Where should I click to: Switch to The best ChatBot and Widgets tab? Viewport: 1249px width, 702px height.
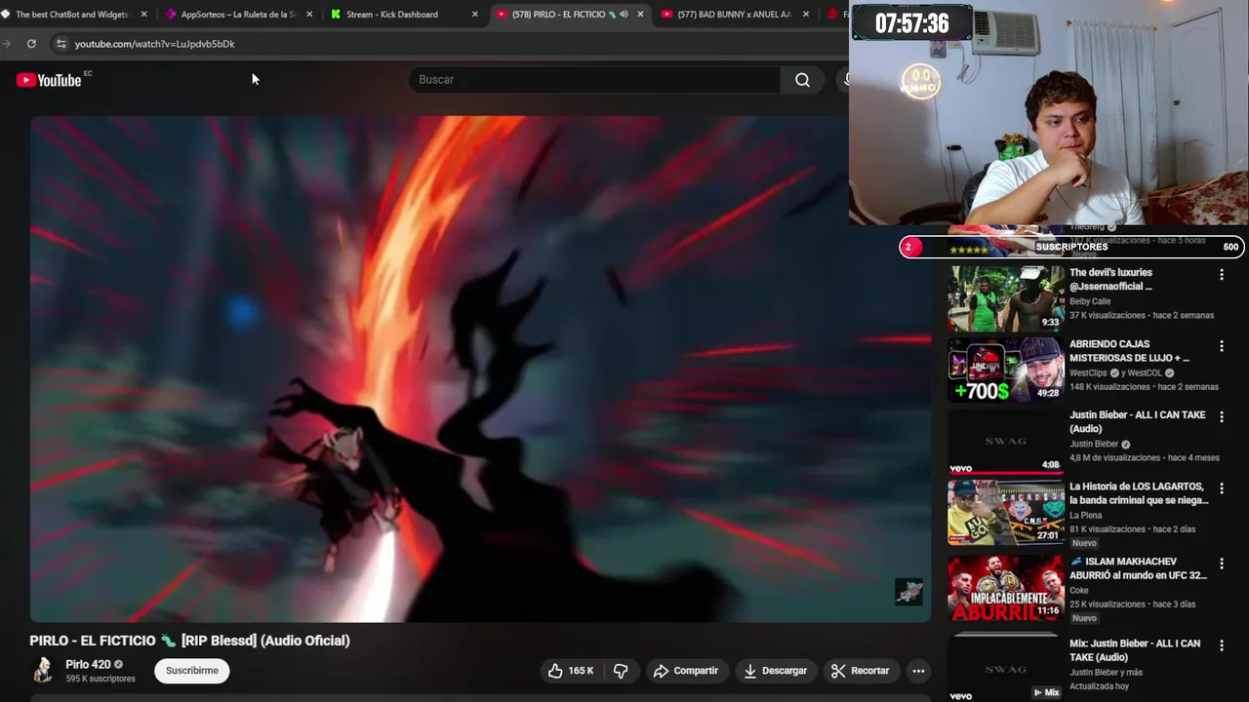point(71,15)
